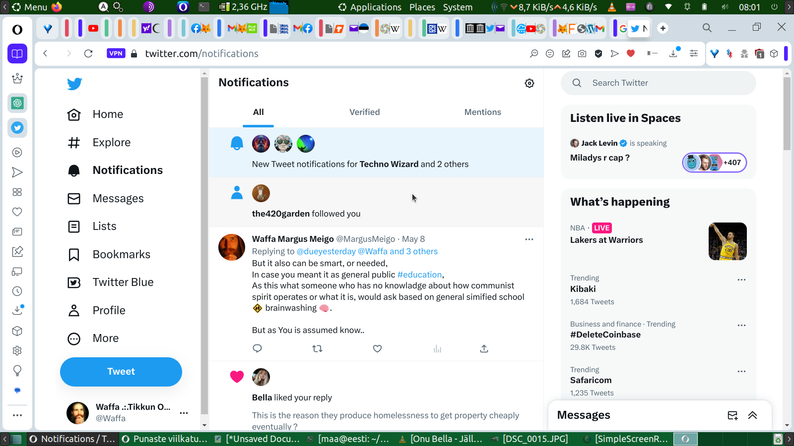Go to Lists in Twitter navigation
The image size is (794, 446).
pos(92,226)
